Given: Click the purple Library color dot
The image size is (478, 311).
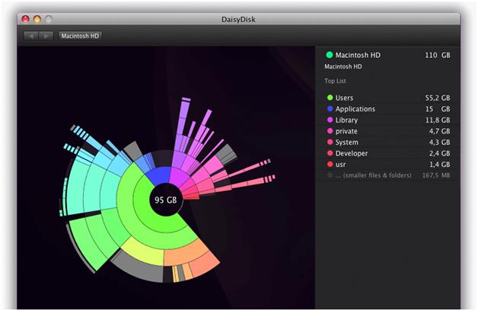Looking at the screenshot, I should [x=330, y=120].
